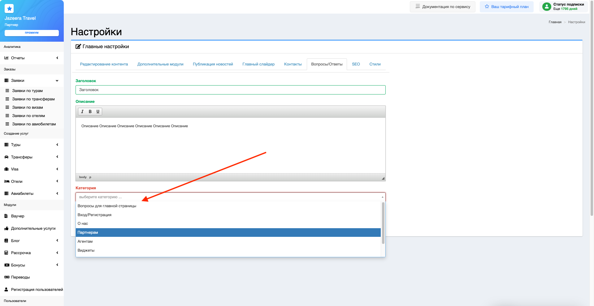This screenshot has width=594, height=306.
Task: Open the Главный слайдер tab
Action: (x=258, y=64)
